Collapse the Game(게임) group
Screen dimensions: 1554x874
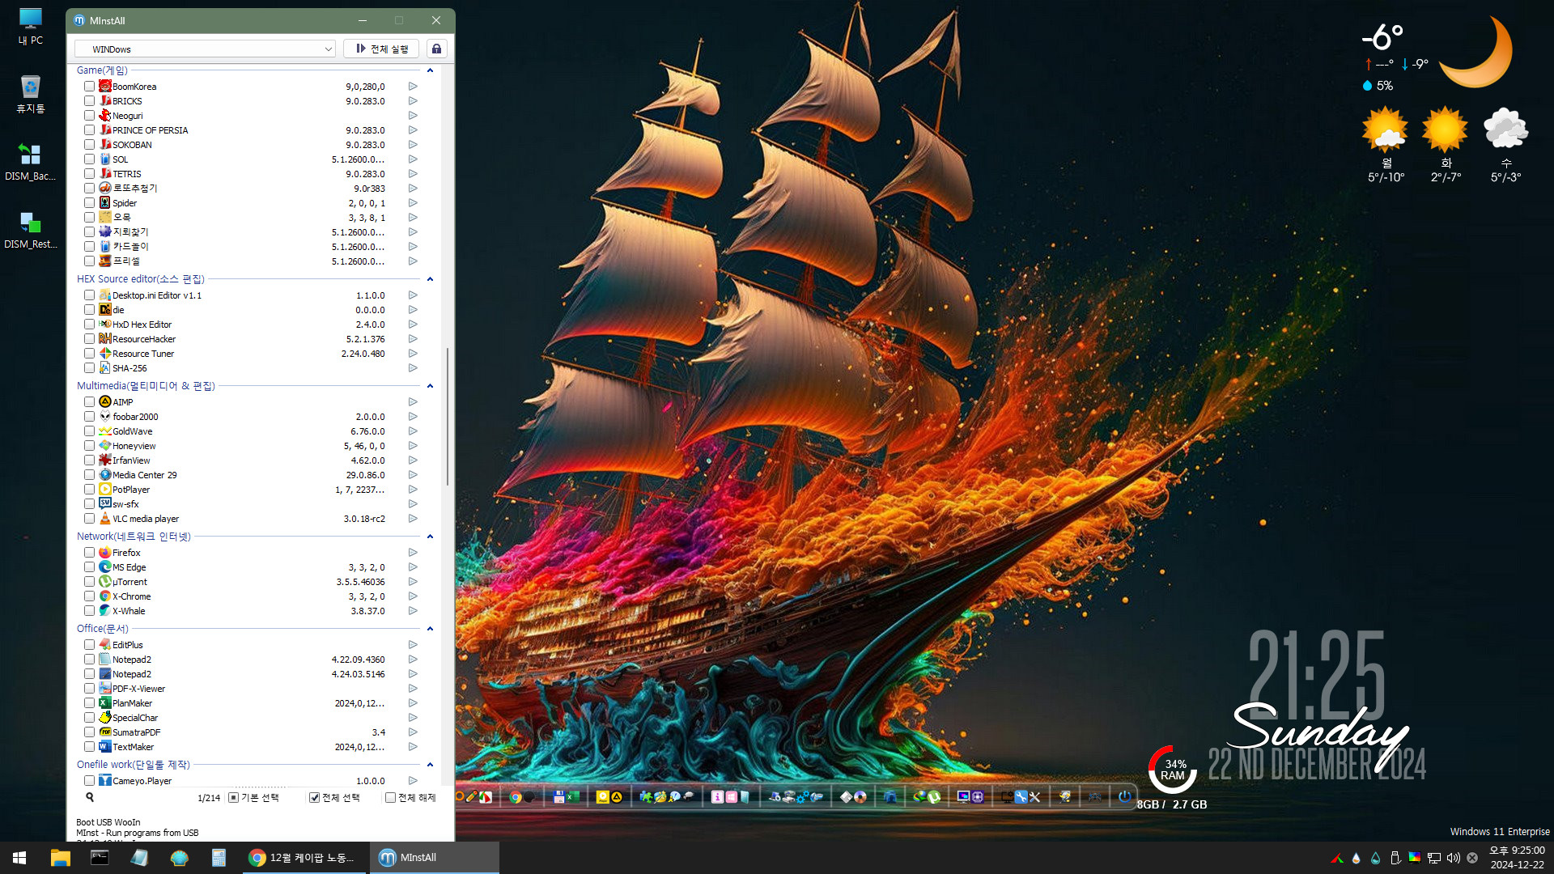pyautogui.click(x=430, y=70)
